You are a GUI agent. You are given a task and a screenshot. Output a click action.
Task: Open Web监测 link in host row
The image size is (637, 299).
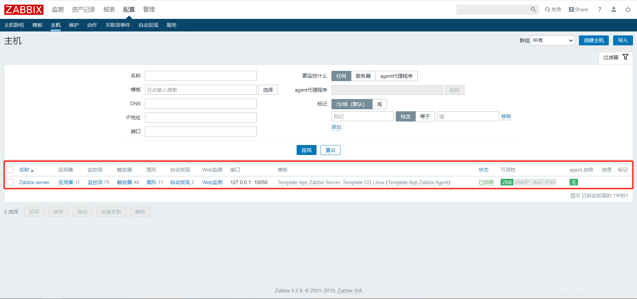pyautogui.click(x=212, y=182)
